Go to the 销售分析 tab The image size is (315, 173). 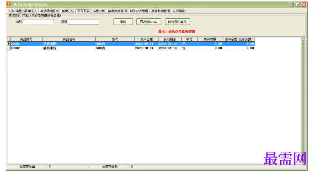click(99, 11)
